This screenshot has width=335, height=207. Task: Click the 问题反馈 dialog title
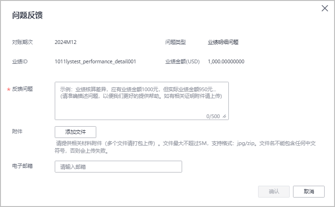(27, 15)
